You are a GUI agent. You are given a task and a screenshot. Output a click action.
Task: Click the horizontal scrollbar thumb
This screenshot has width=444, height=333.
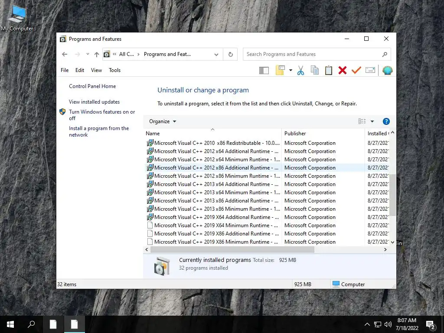tap(232, 249)
